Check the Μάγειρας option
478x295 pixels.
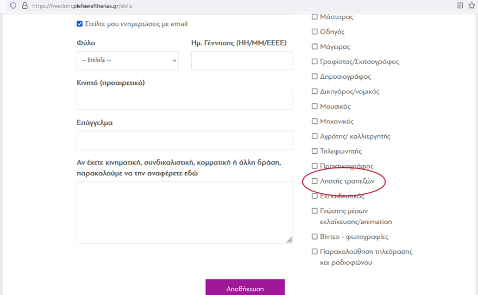[x=315, y=47]
